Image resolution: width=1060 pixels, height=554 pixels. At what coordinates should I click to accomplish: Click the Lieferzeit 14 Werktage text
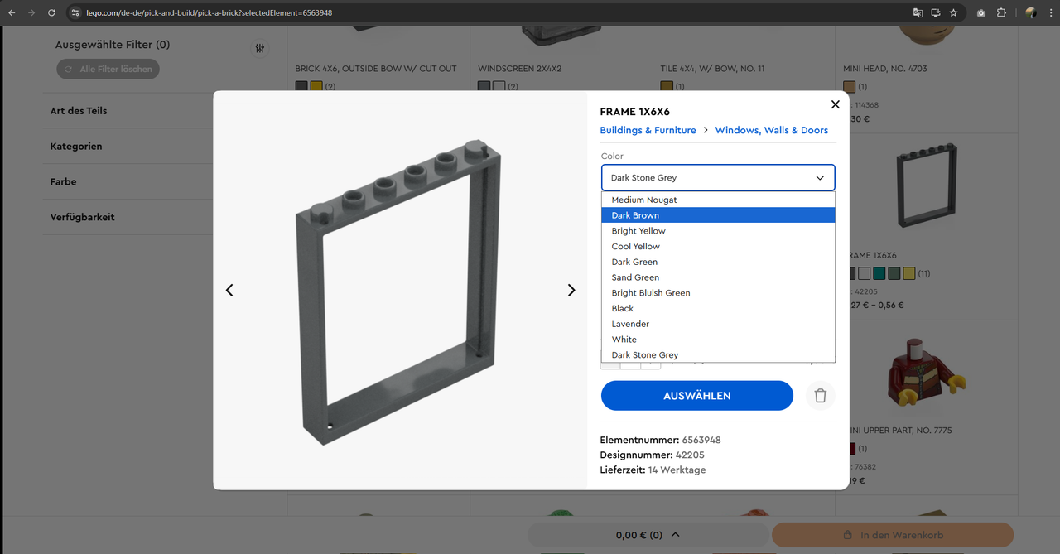653,470
